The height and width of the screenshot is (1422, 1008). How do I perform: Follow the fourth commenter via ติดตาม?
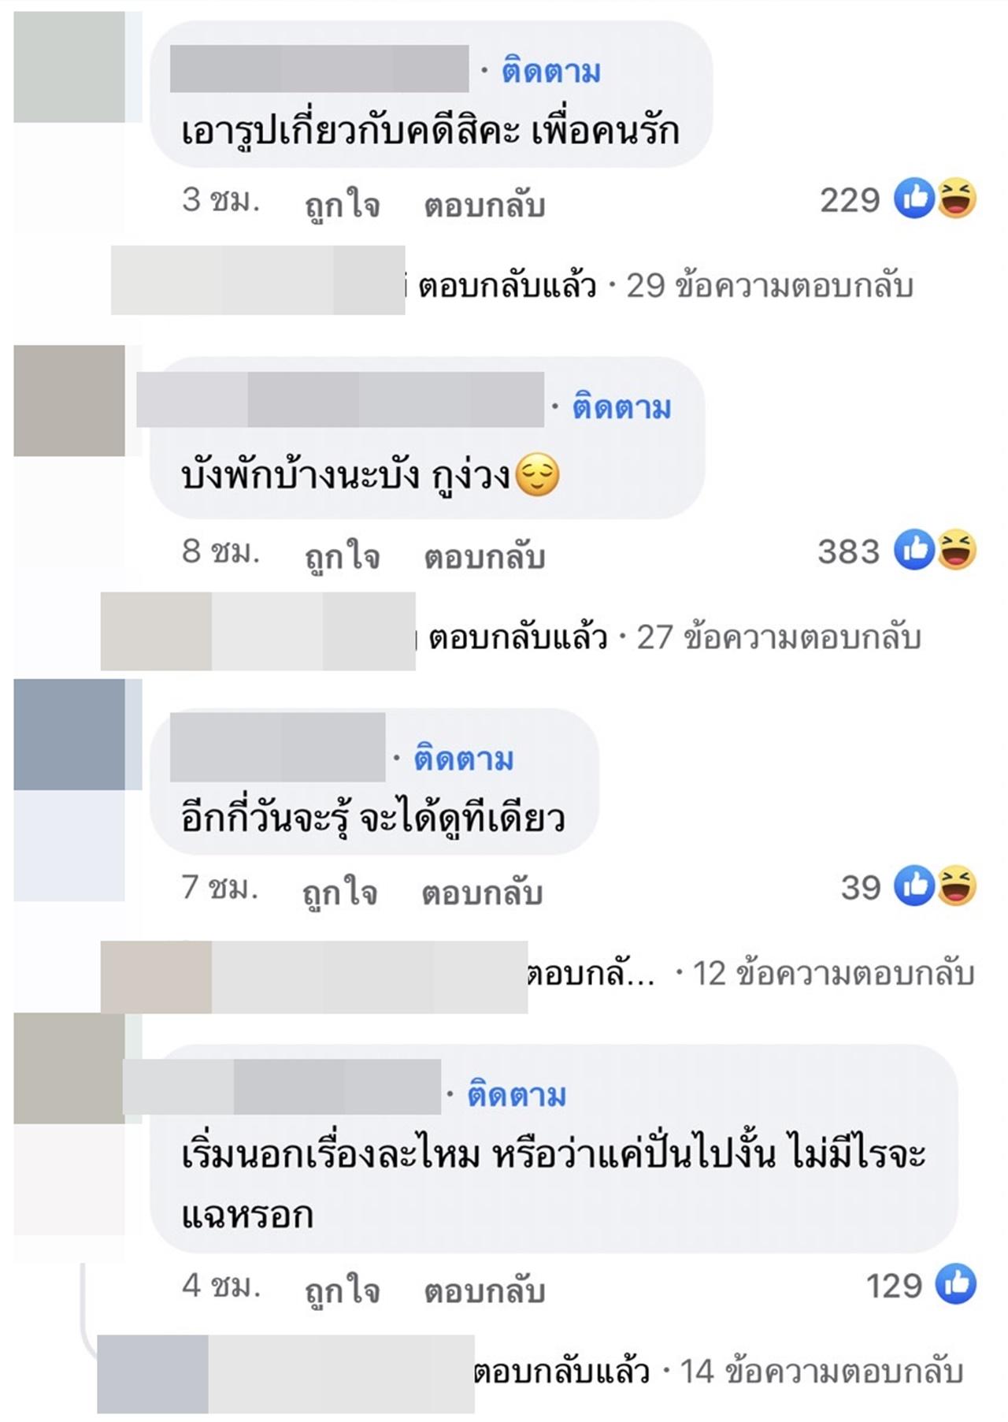click(x=517, y=1095)
